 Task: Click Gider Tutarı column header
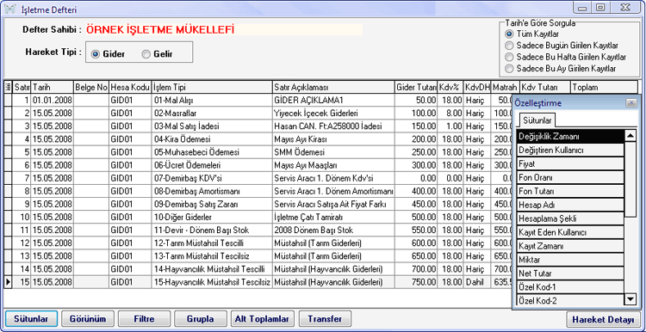click(416, 87)
